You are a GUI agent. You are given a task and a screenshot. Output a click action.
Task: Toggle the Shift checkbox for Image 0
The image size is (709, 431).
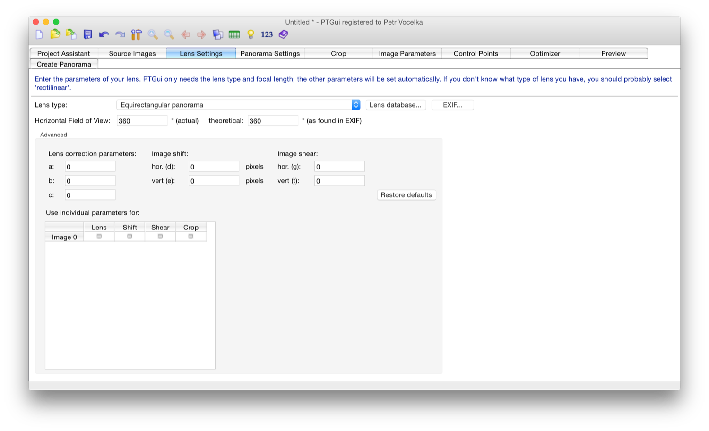point(130,237)
